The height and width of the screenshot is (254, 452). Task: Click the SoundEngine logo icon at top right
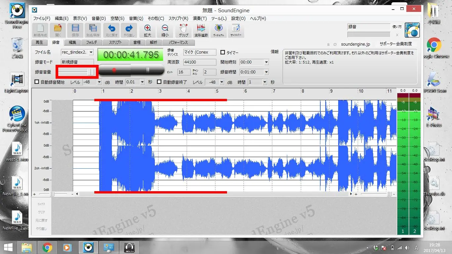click(412, 30)
